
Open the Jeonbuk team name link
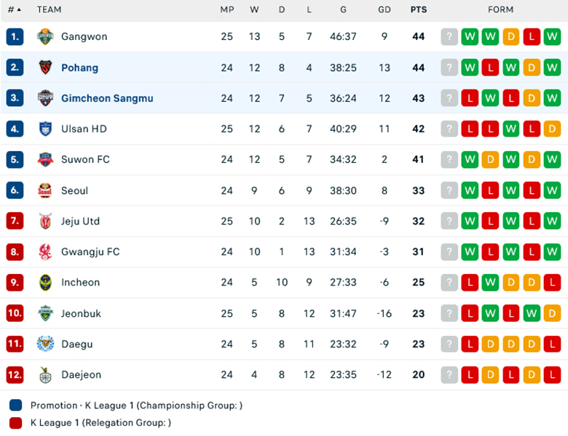point(81,314)
